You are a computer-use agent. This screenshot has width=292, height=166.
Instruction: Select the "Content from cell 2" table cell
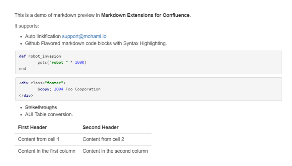pyautogui.click(x=103, y=139)
